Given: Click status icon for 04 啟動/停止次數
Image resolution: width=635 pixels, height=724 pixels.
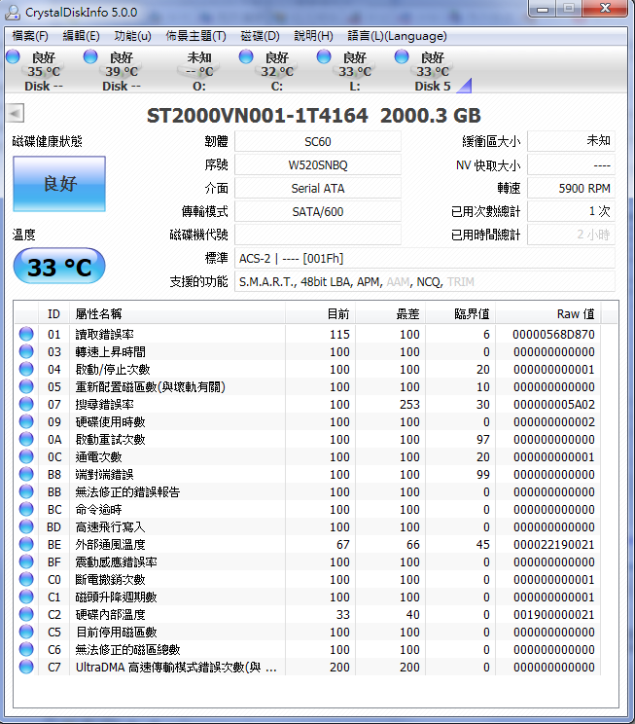Looking at the screenshot, I should click(x=26, y=369).
